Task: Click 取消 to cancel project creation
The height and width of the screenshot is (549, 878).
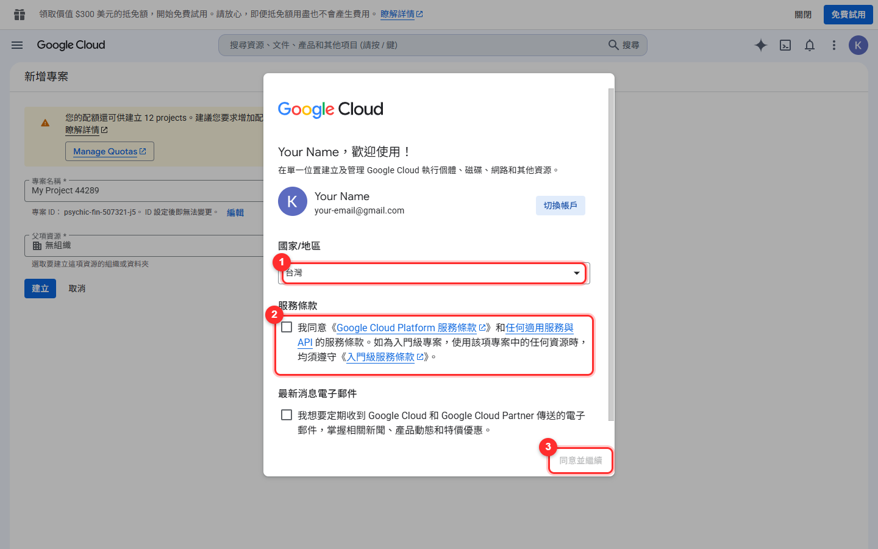Action: tap(77, 289)
